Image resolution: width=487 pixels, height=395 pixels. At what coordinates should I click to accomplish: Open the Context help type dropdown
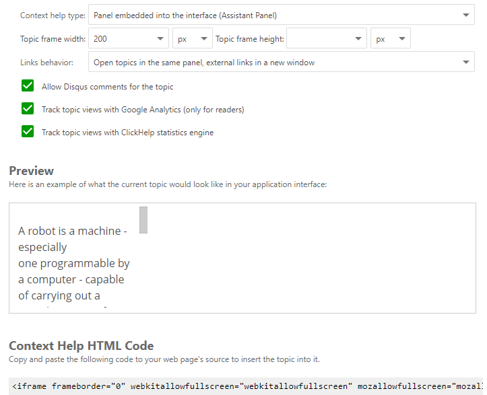[x=281, y=15]
